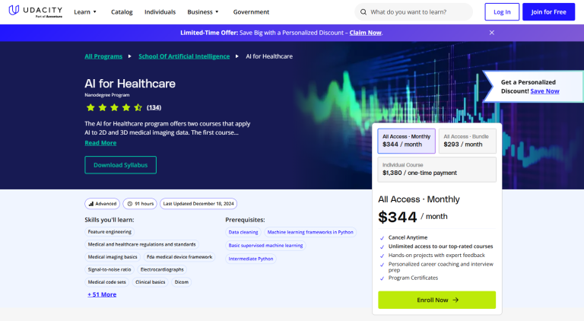Click Download Syllabus button

click(120, 165)
